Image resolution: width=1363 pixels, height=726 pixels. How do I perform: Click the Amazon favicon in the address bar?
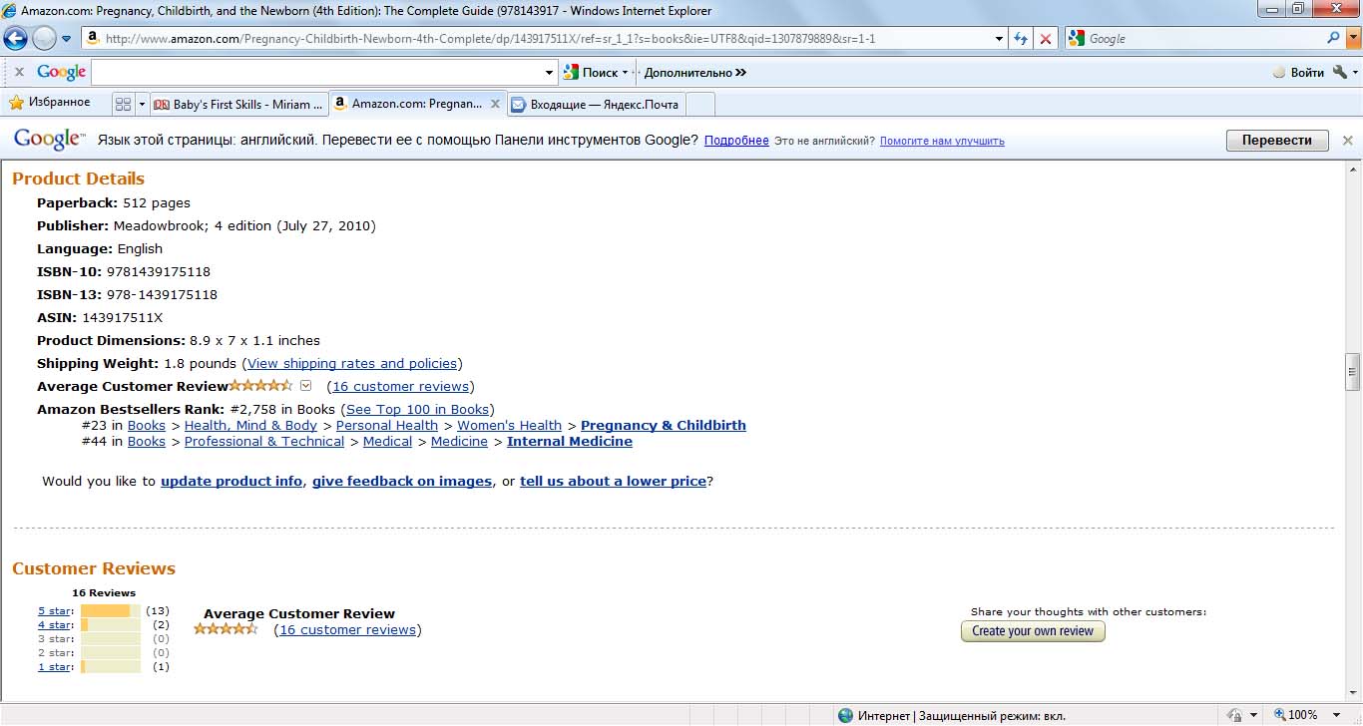[93, 39]
